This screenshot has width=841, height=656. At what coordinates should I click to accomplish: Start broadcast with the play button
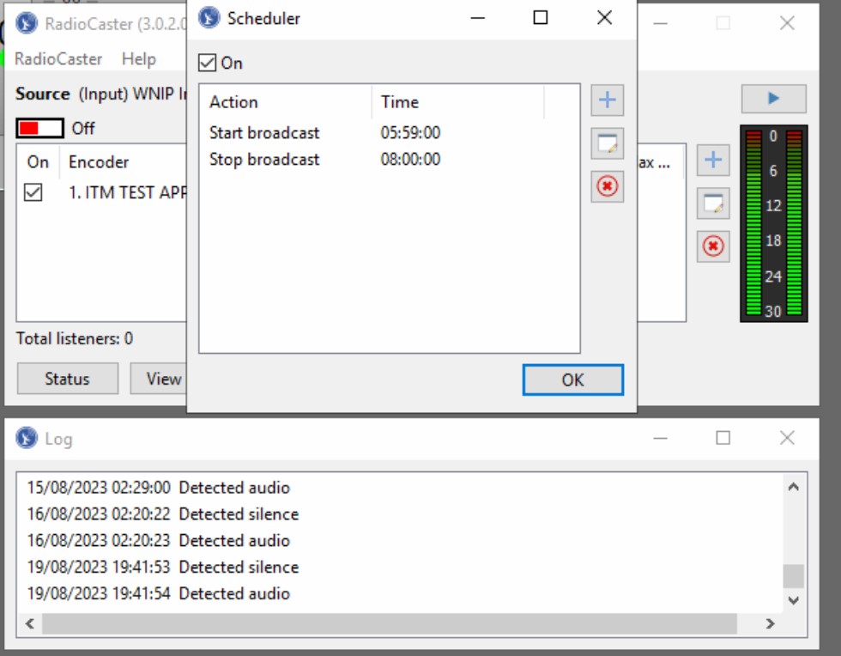773,98
